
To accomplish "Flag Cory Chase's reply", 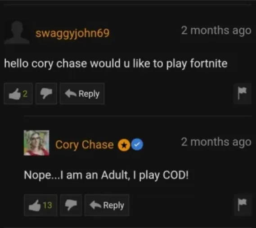I will coord(243,205).
